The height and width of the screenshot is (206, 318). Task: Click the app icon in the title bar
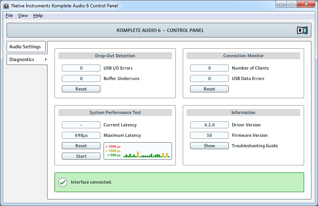click(6, 6)
